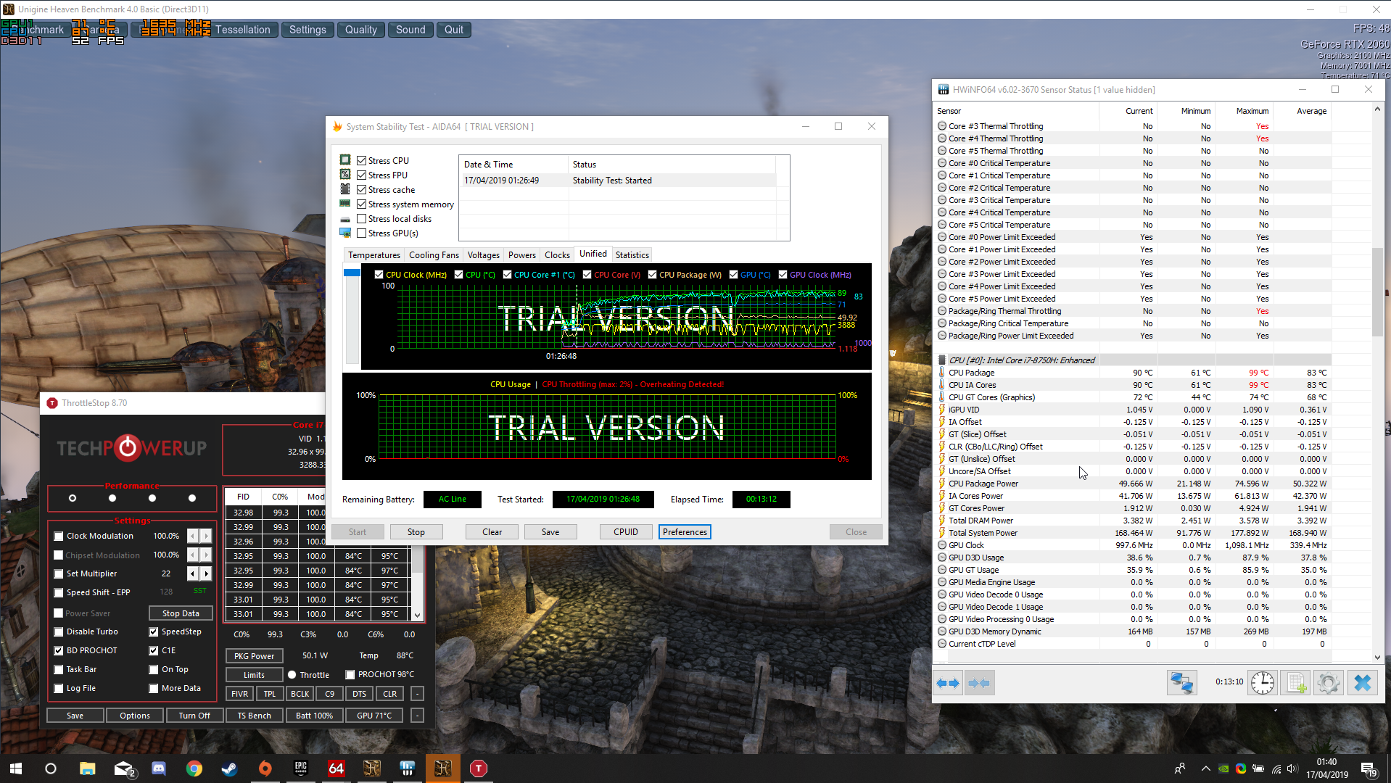
Task: Click HWiNFO log file add icon
Action: (1296, 683)
